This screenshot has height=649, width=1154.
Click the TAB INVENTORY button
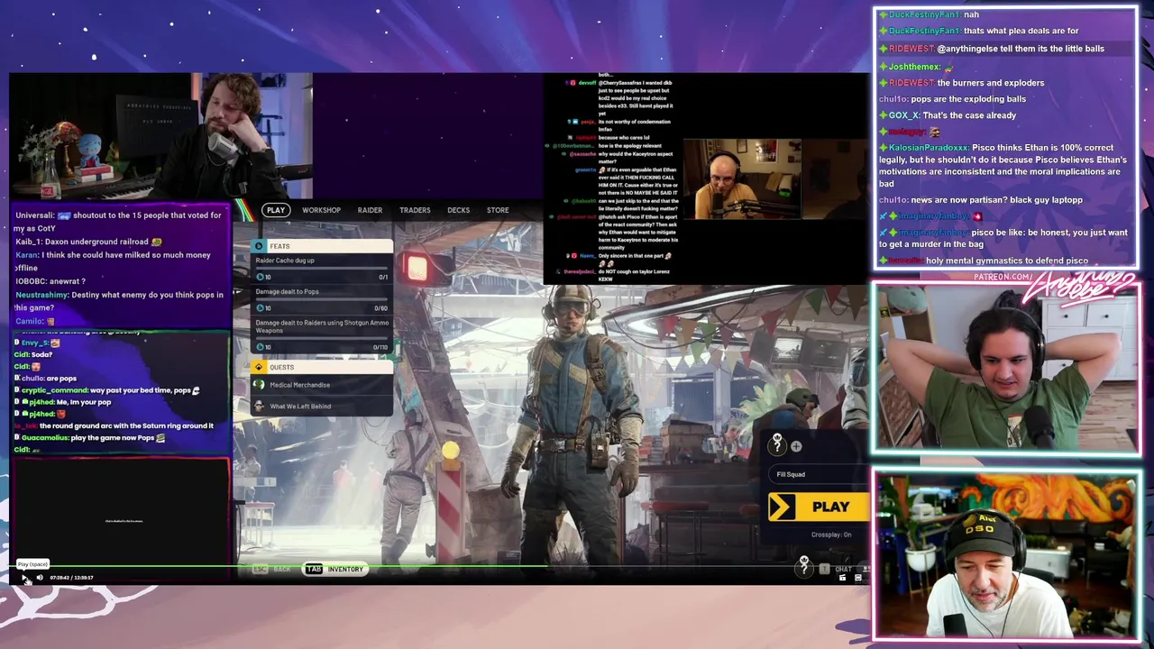point(334,569)
